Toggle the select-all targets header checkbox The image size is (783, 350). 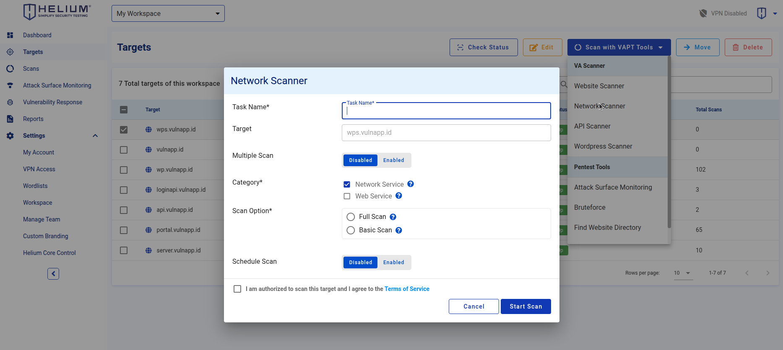[x=124, y=110]
